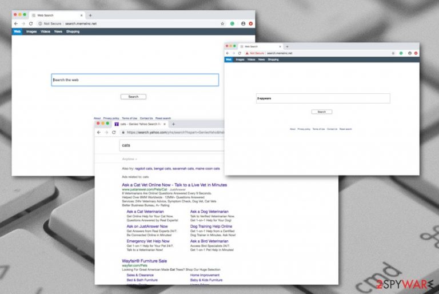Click the 'bengal cats' suggestion link

coord(162,169)
